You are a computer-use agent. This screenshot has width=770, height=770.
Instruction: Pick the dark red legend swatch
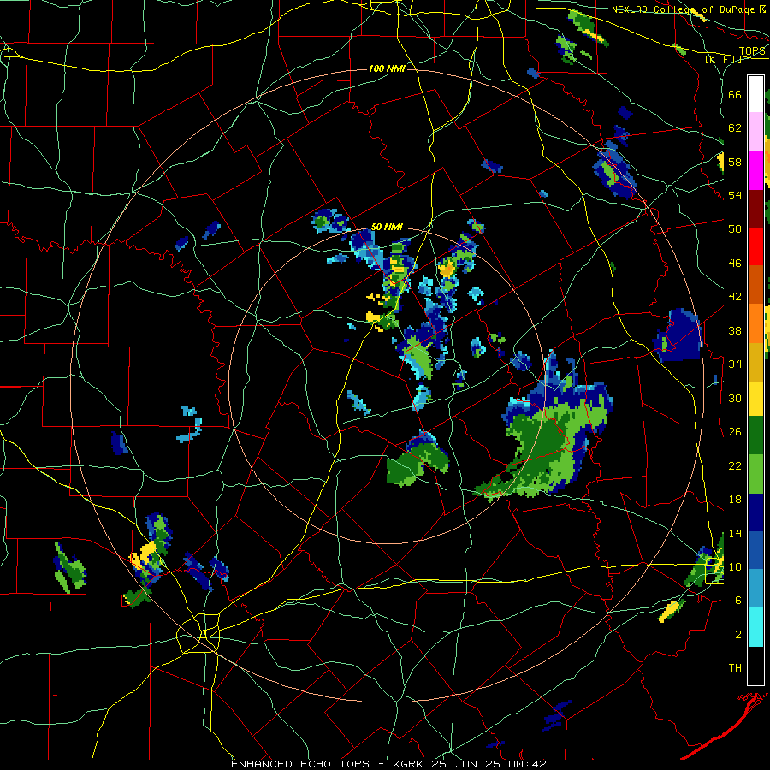[x=755, y=208]
